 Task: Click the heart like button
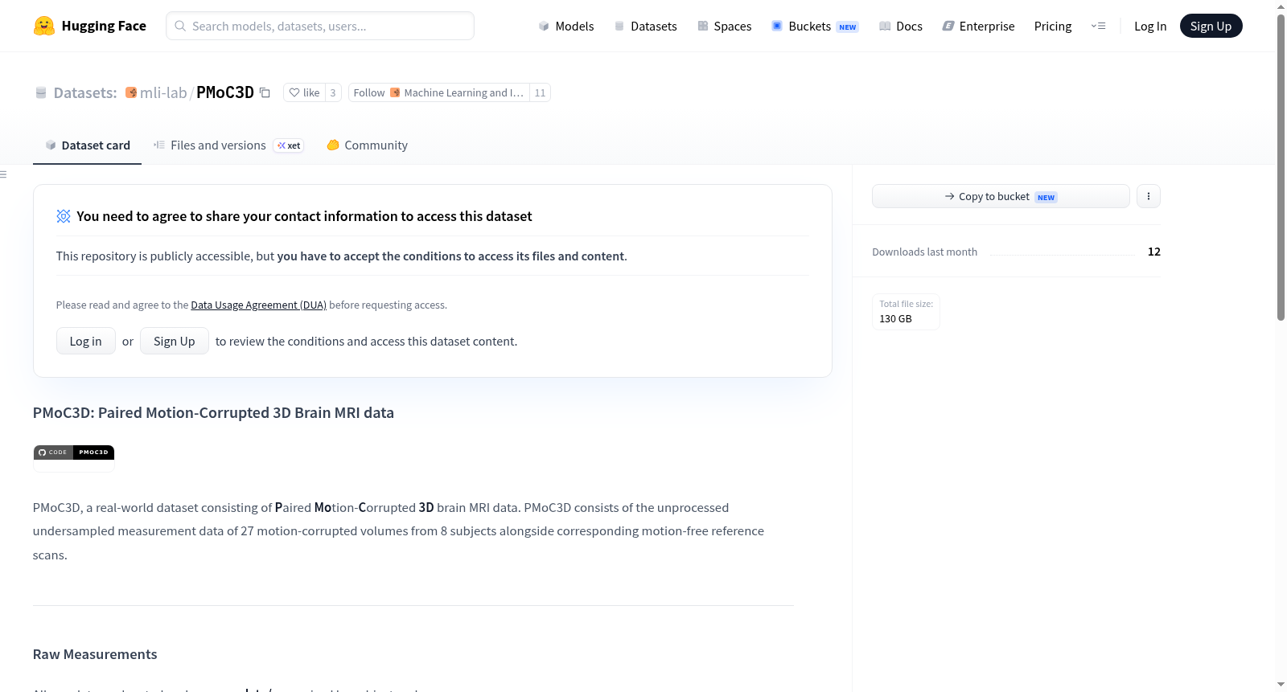pos(305,92)
